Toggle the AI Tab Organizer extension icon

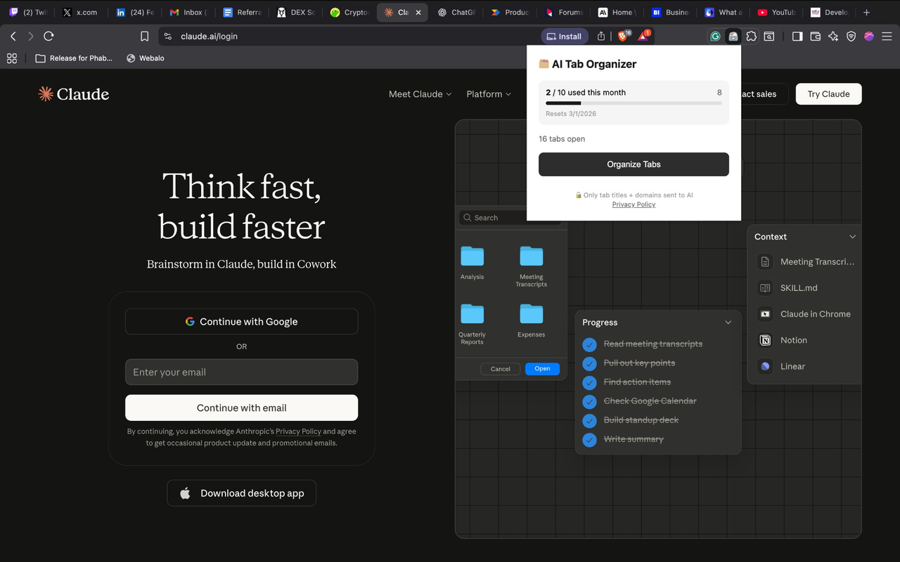coord(733,37)
